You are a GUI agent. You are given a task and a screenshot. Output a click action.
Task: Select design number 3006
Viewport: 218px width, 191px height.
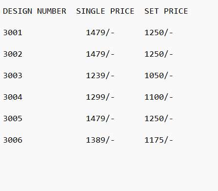[13, 140]
